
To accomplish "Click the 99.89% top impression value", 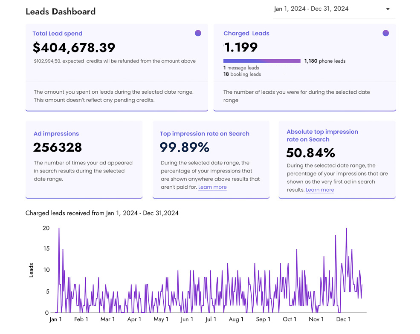I will tap(185, 147).
